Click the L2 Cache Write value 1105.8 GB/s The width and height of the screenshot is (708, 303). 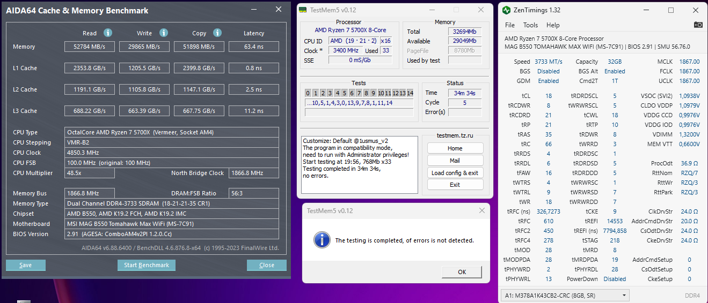[144, 89]
